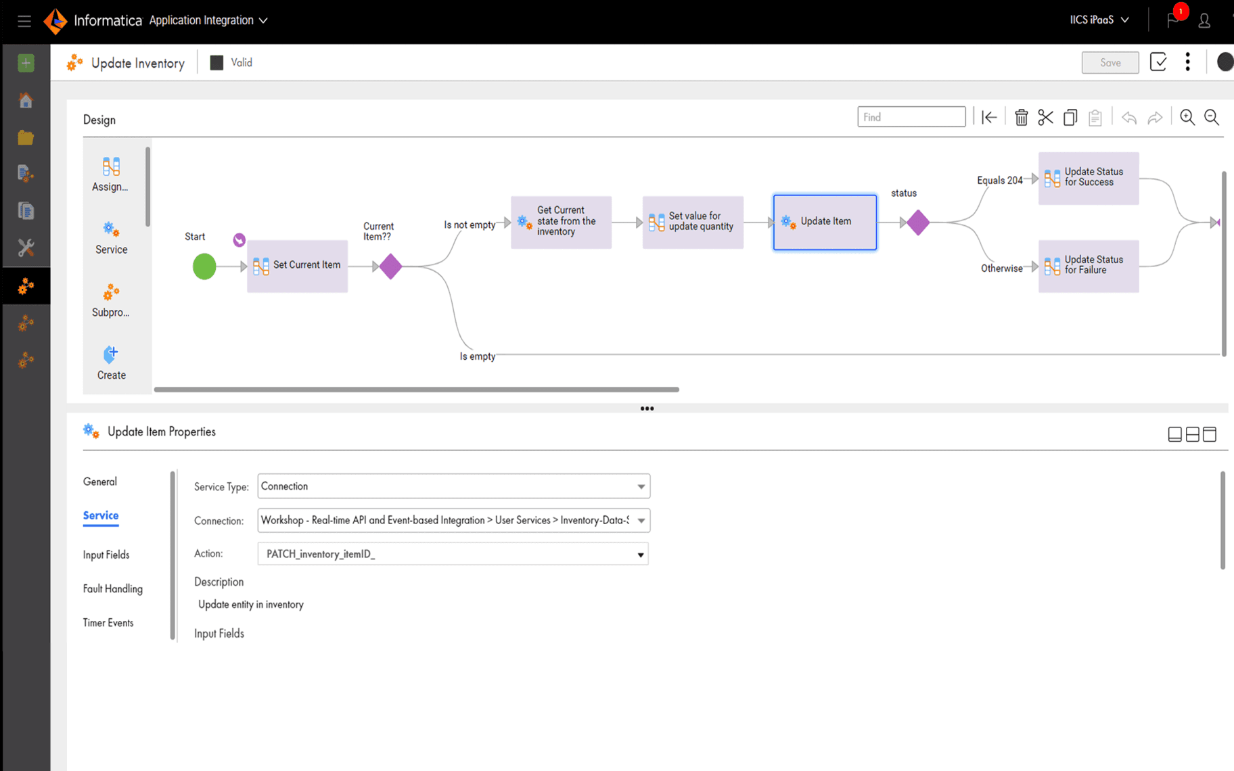The width and height of the screenshot is (1234, 771).
Task: Toggle the full-width properties panel layout
Action: [x=1175, y=434]
